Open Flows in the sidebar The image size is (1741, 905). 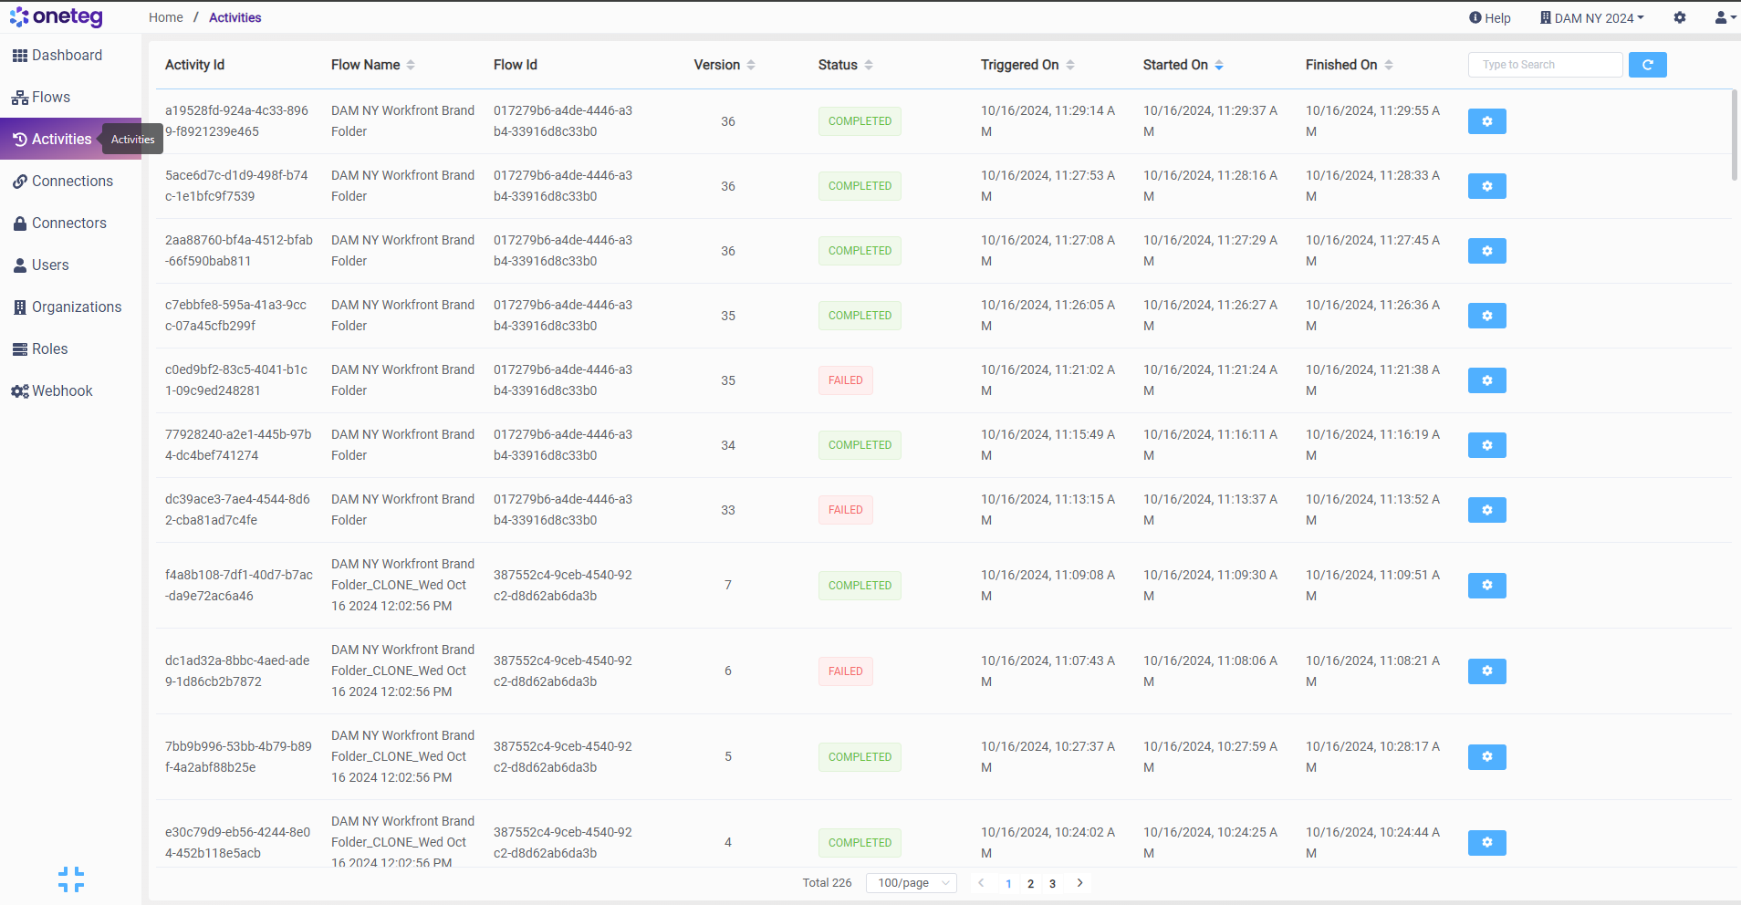point(50,98)
